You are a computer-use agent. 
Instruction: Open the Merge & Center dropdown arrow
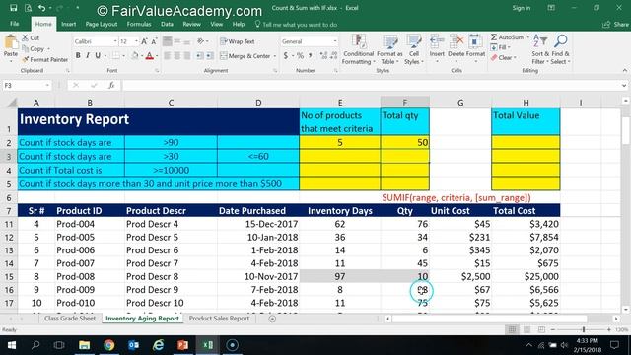tap(275, 56)
